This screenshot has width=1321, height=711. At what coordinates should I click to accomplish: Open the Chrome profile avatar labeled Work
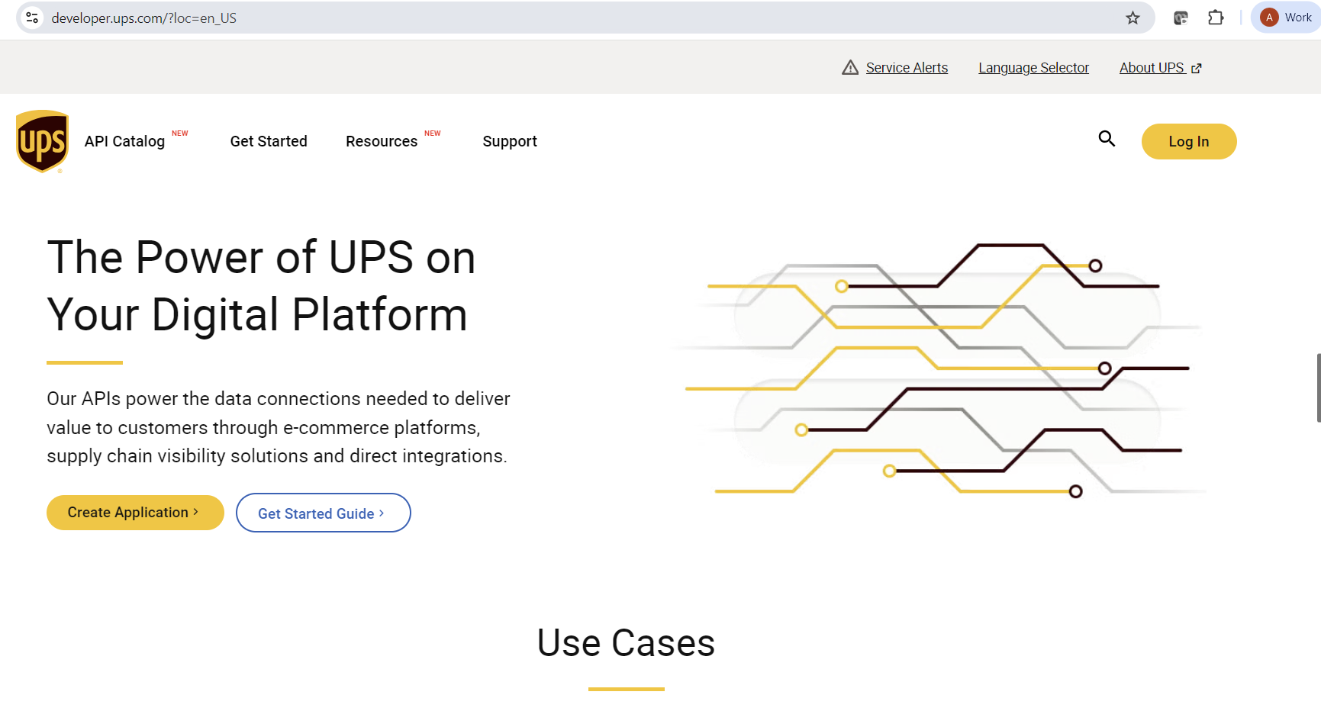[1287, 18]
